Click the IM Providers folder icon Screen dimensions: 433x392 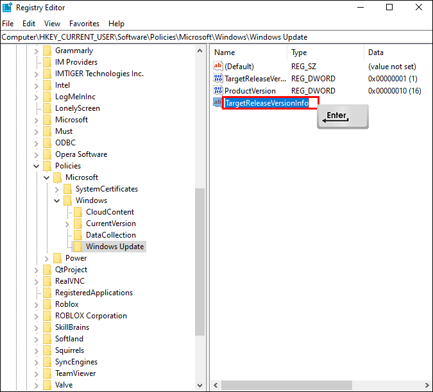click(47, 62)
